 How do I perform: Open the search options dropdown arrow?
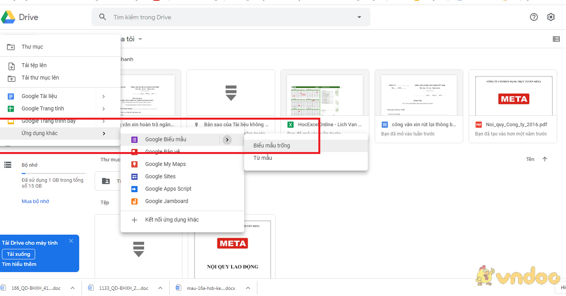[x=359, y=17]
